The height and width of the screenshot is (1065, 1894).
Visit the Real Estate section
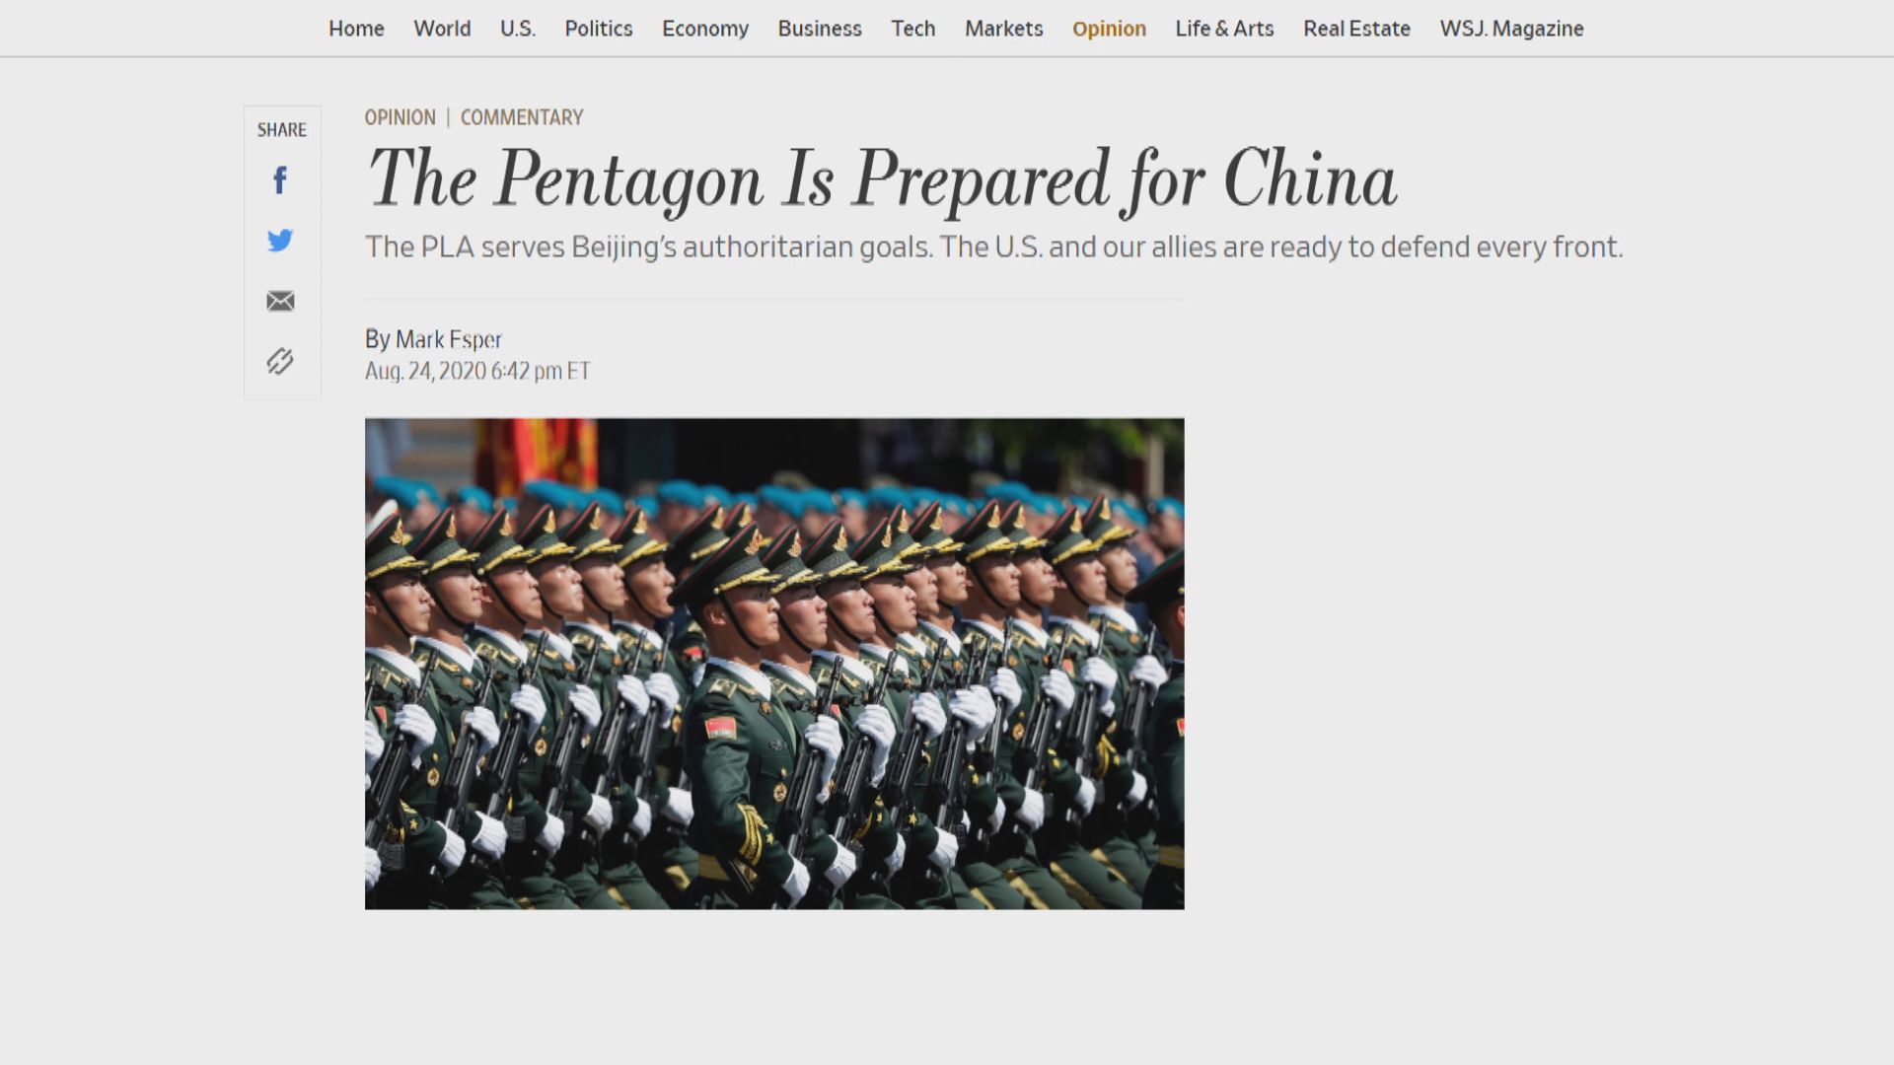coord(1357,29)
